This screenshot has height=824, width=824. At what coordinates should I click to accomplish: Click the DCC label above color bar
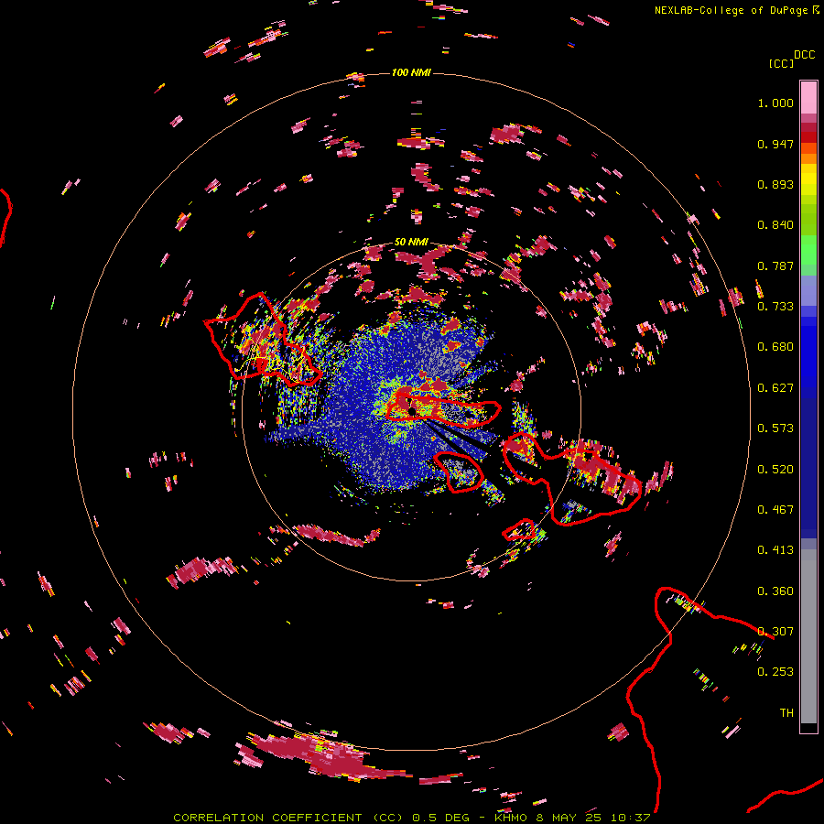(805, 55)
